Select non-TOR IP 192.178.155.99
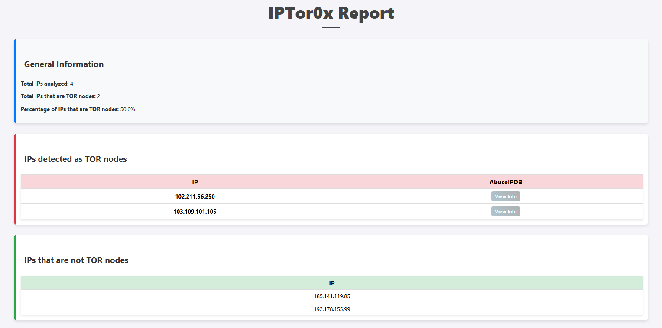Viewport: 662px width, 328px height. coord(332,309)
